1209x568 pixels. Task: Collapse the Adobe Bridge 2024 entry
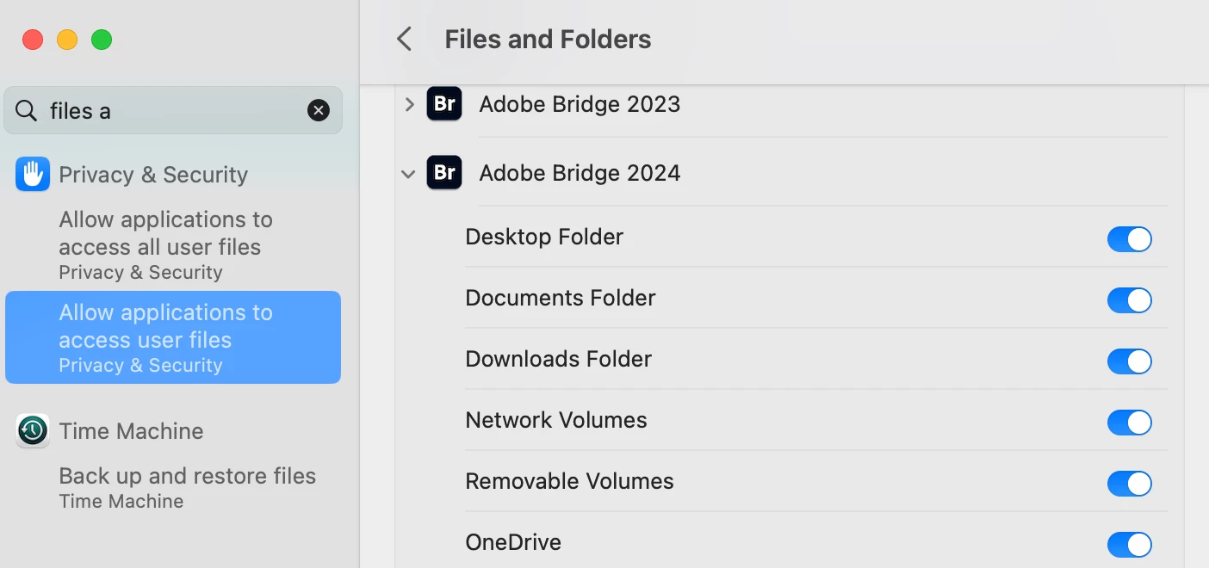[x=409, y=174]
